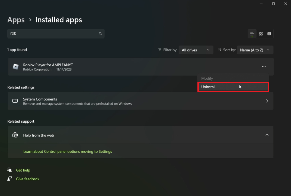Open the three-dot menu for Roblox Player
Viewport: 291px width, 196px height.
pyautogui.click(x=264, y=67)
